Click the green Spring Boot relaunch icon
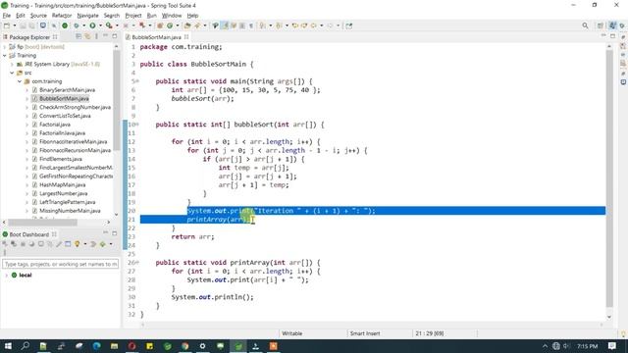Screen dimensions: 628x353 pyautogui.click(x=65, y=25)
